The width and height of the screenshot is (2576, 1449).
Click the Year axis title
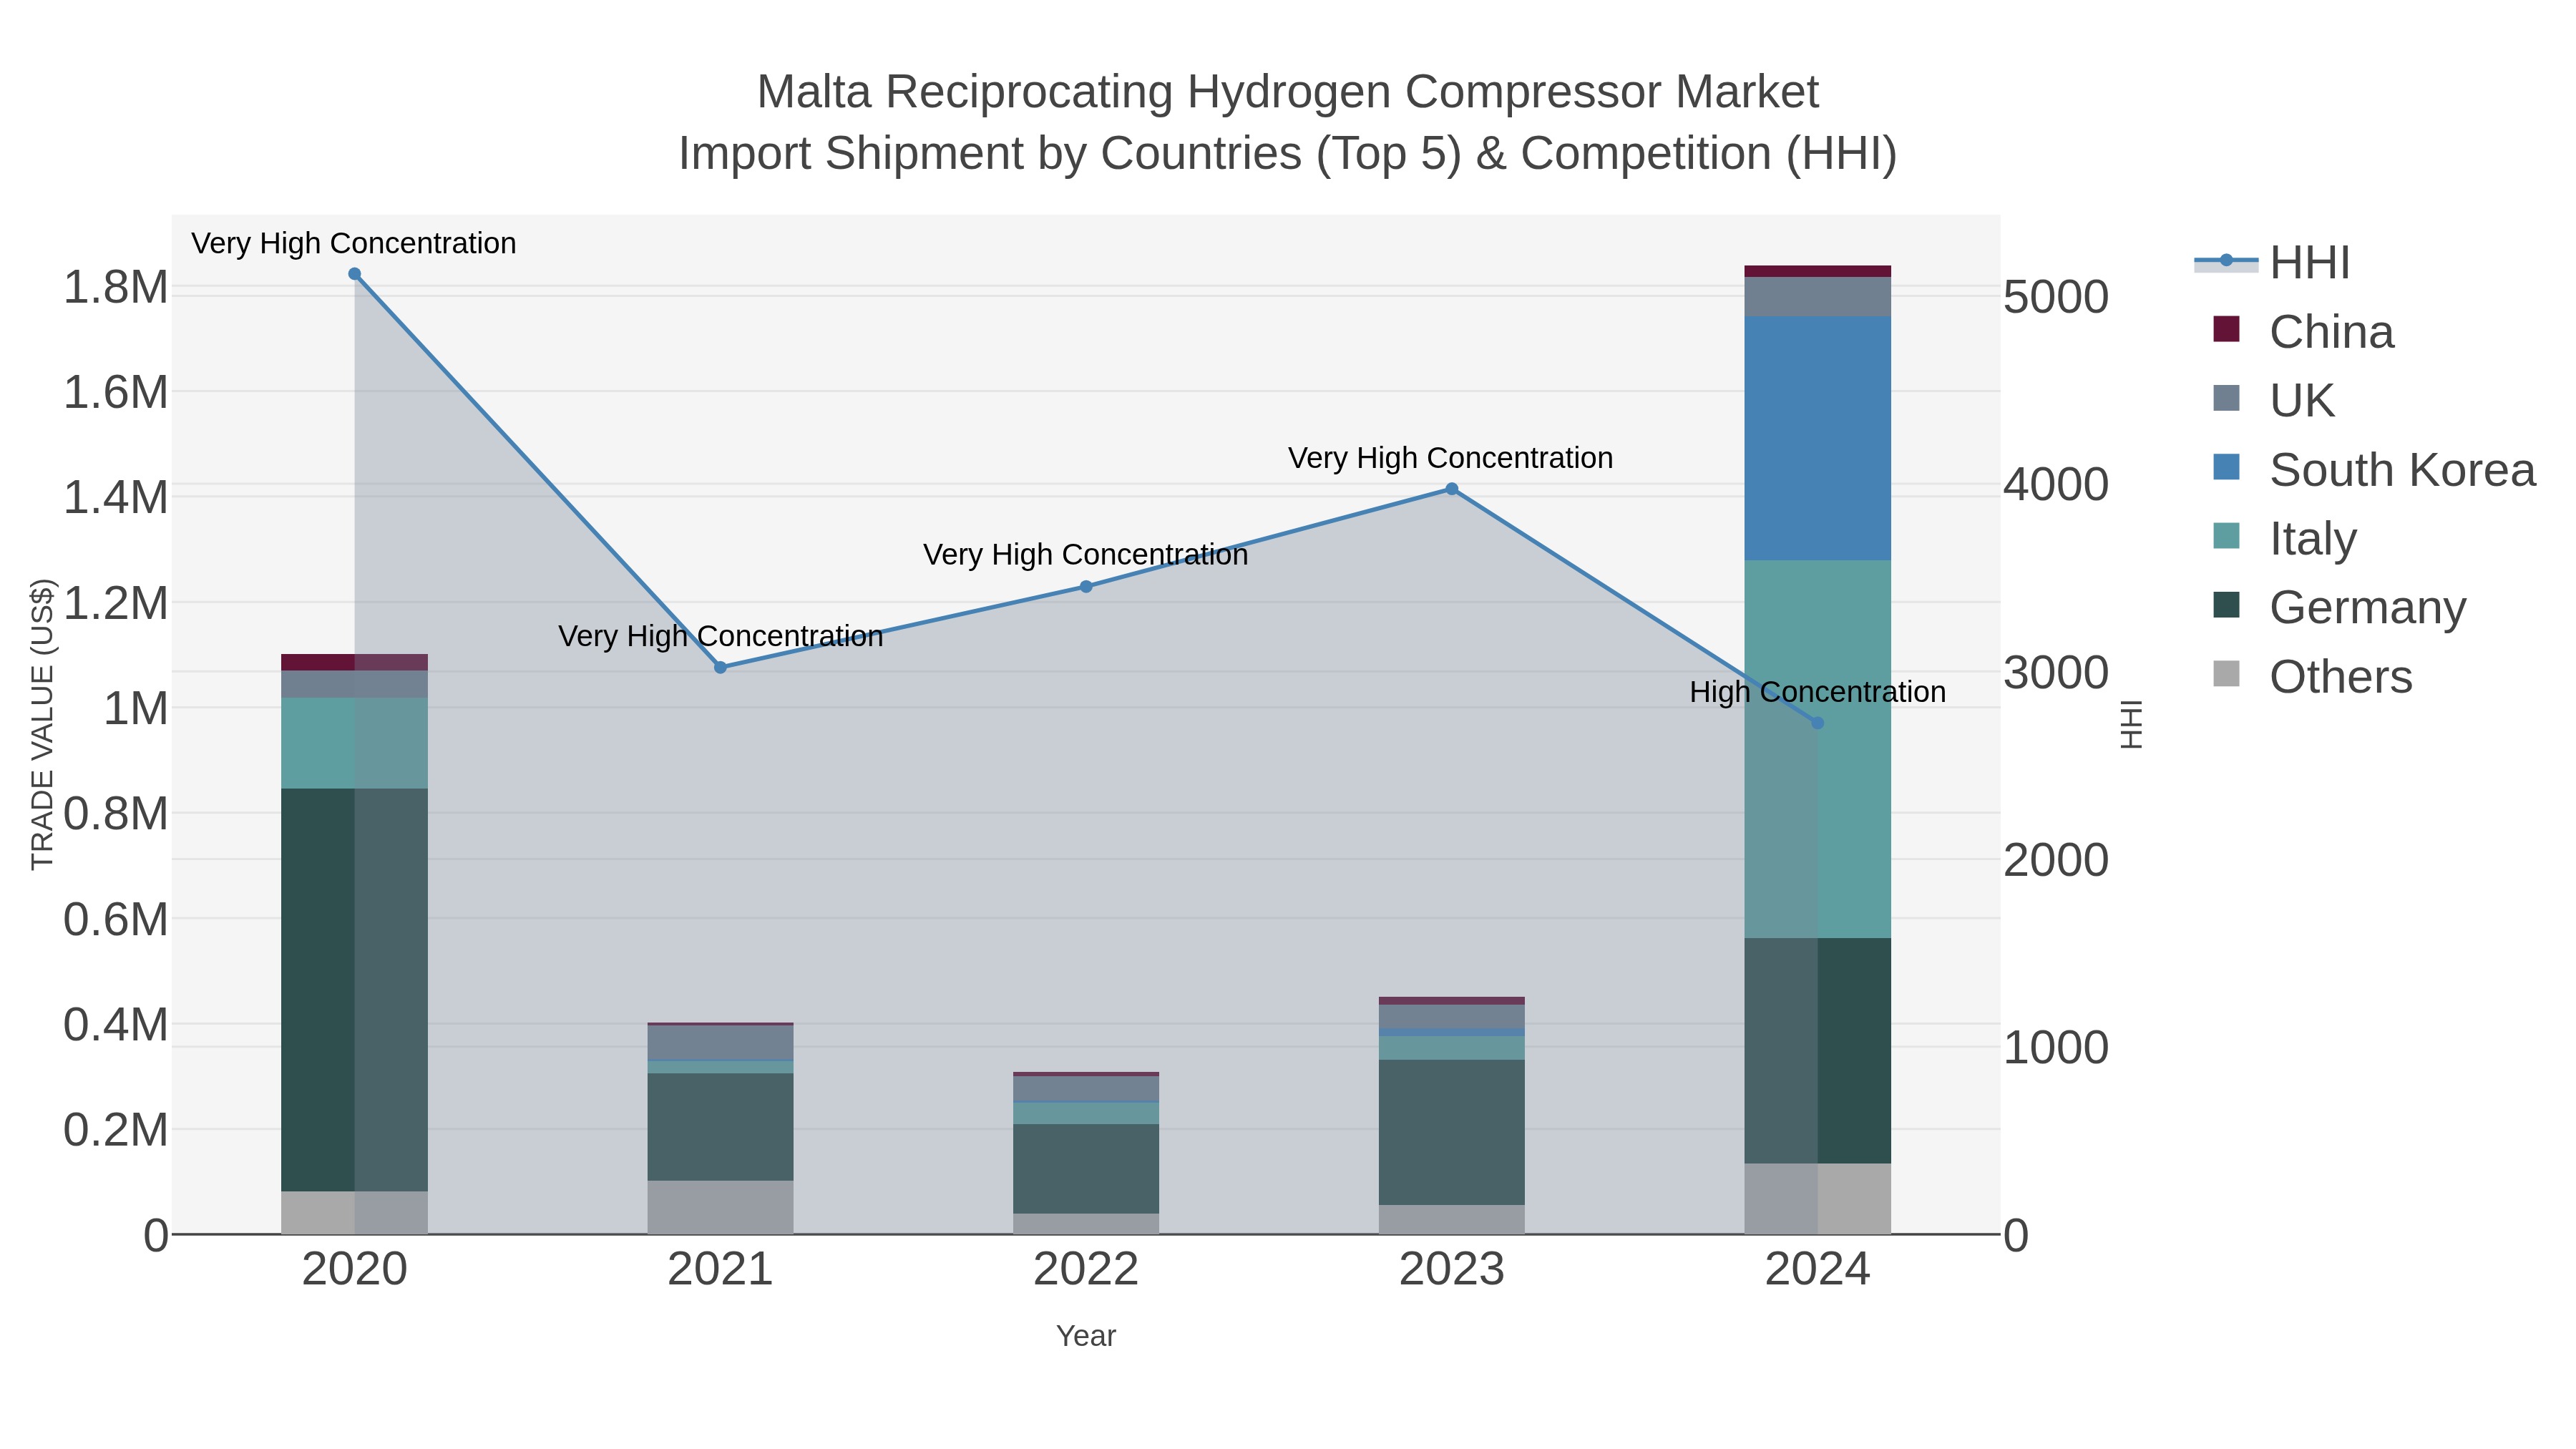click(1086, 1336)
